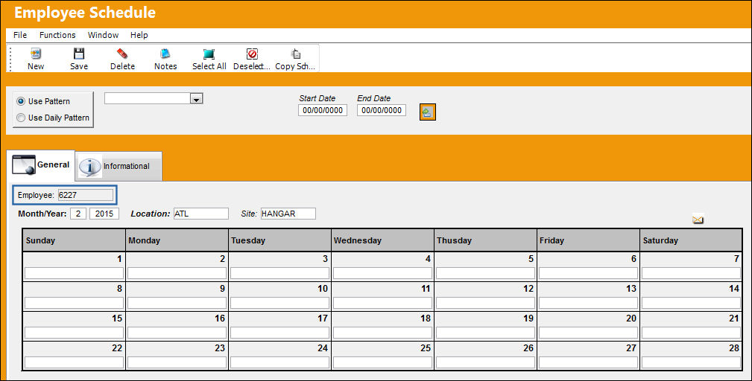Switch to the General tab
752x381 pixels.
(41, 165)
